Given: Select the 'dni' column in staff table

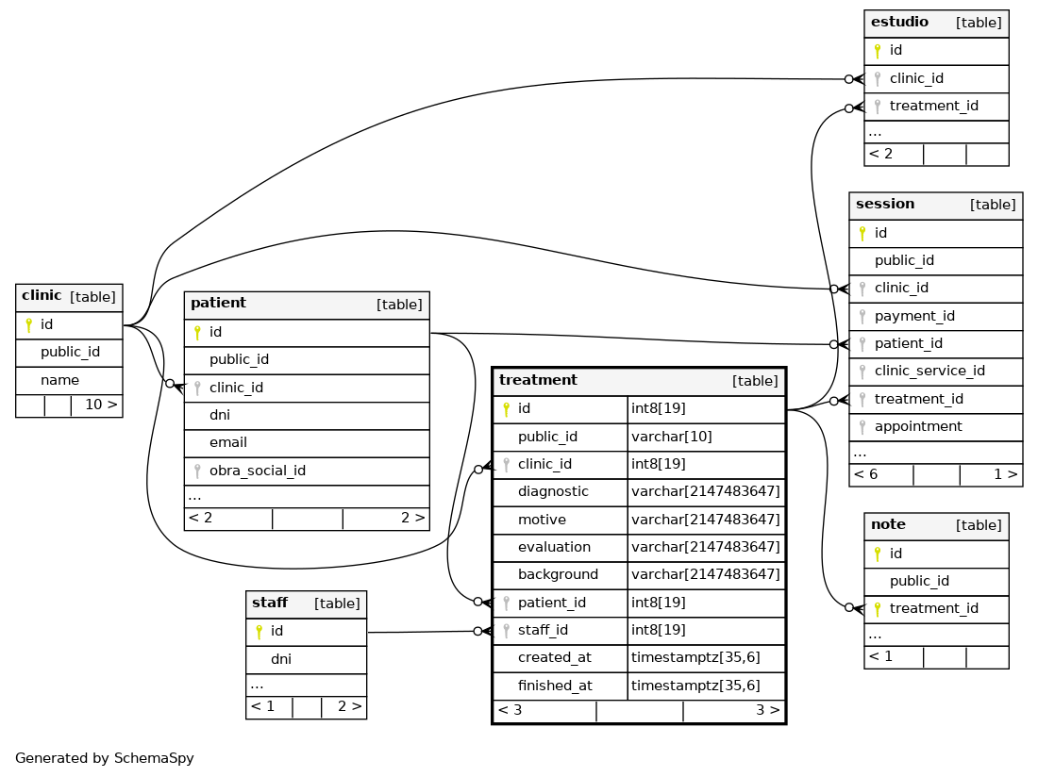Looking at the screenshot, I should [x=306, y=660].
